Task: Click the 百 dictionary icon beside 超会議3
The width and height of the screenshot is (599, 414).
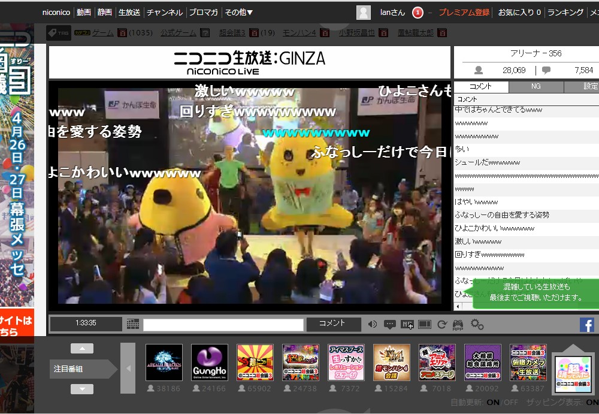Action: point(254,33)
